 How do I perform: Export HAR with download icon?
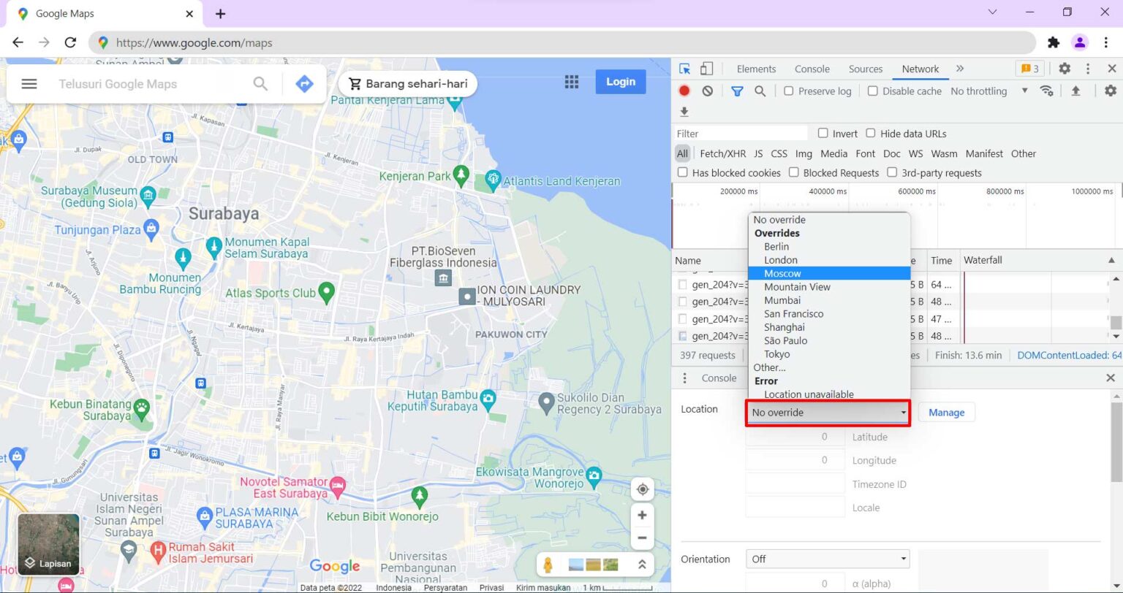(x=684, y=112)
